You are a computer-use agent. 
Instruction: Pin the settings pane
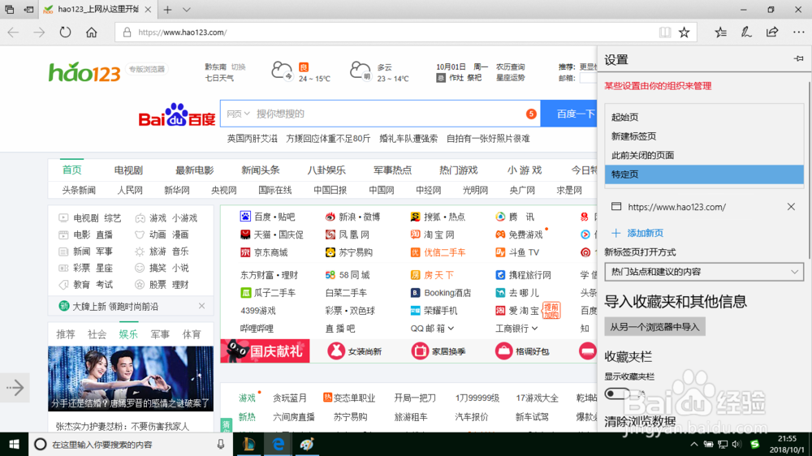(798, 59)
